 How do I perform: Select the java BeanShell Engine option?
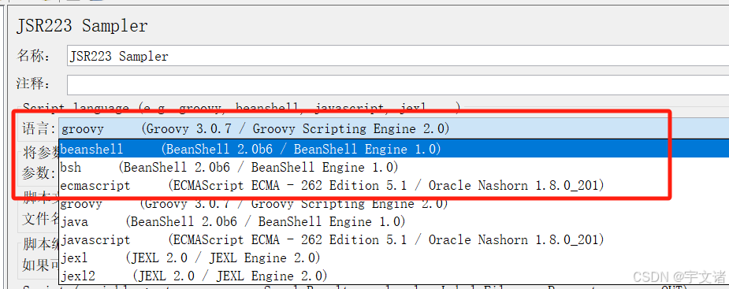(x=394, y=221)
